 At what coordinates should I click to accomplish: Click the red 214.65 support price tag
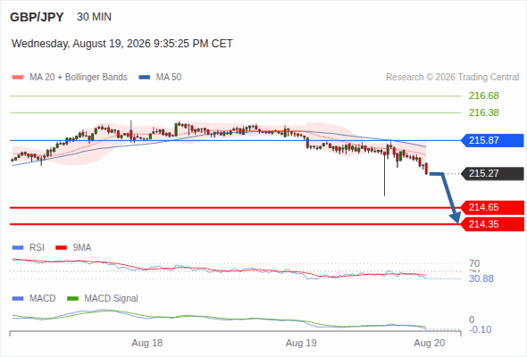(492, 208)
